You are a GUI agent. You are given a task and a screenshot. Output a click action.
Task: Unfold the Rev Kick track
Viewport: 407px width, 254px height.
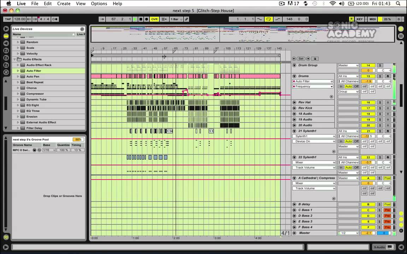(294, 108)
